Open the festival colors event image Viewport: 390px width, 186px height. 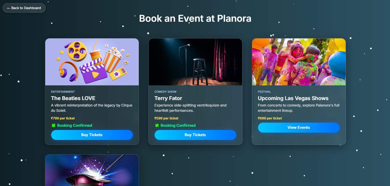(299, 62)
